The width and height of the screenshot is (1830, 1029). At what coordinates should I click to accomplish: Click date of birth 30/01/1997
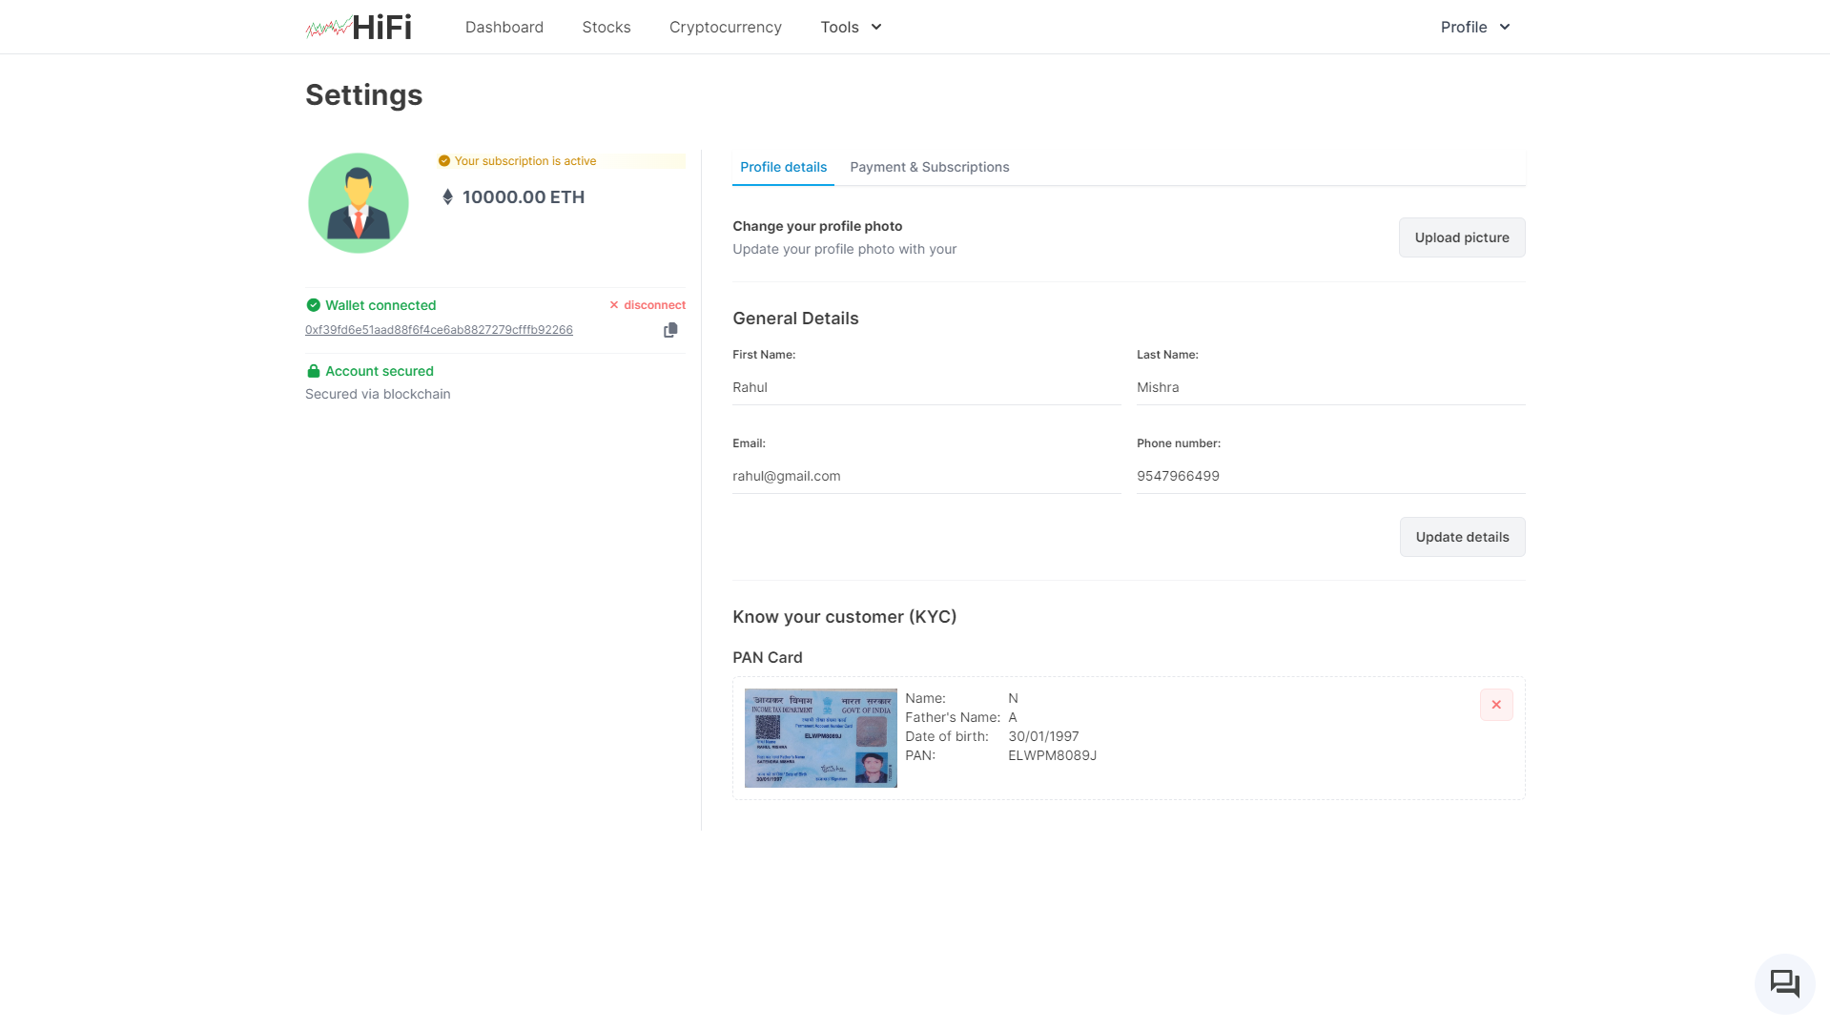pos(1043,736)
